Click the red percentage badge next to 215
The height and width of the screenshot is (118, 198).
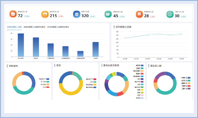(x=61, y=16)
